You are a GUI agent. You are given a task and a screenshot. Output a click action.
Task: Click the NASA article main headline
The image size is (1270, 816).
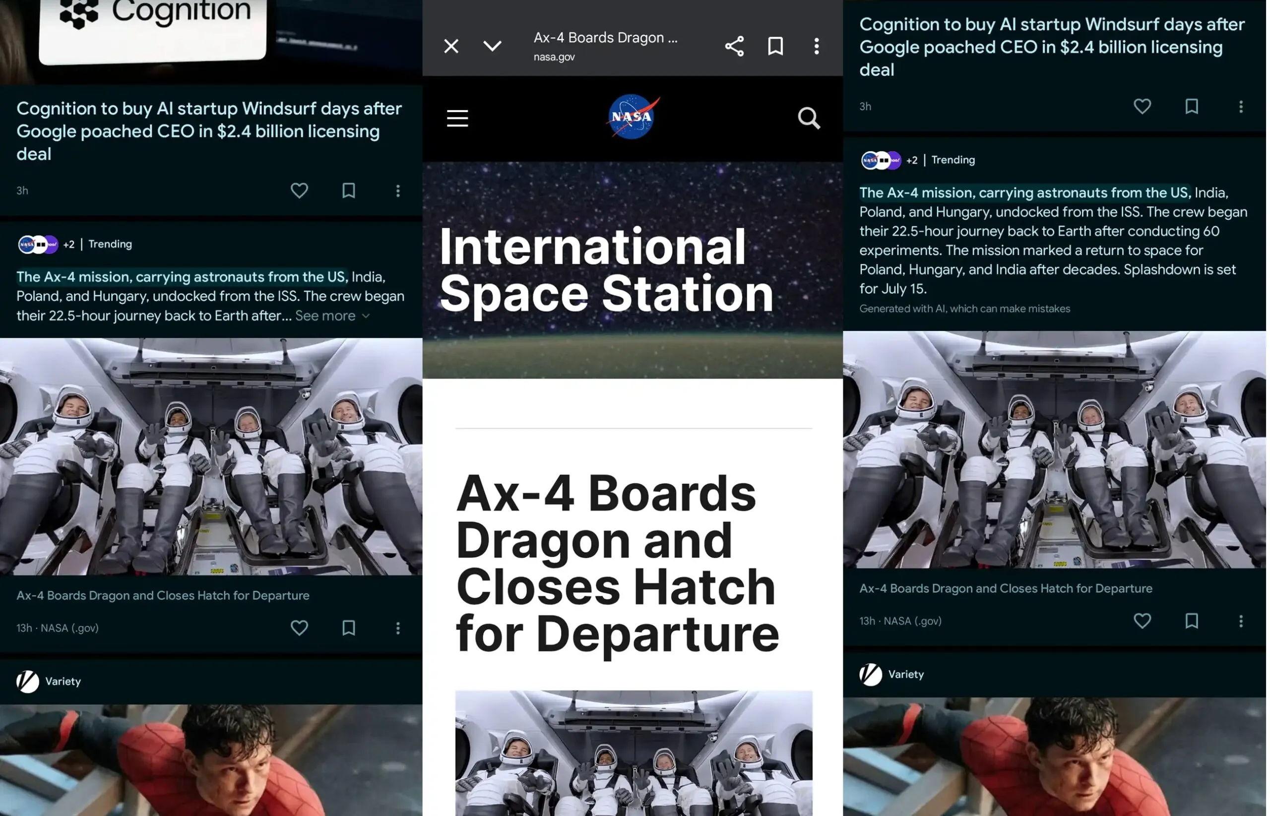(x=617, y=563)
